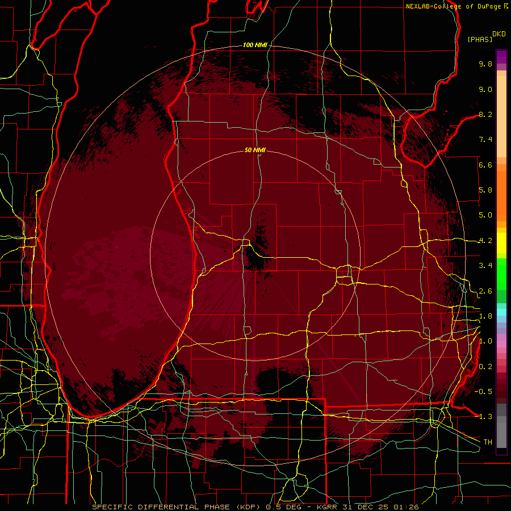Pick the cyan band of the legend
Viewport: 511px width, 511px height.
(501, 312)
